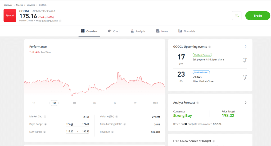Image resolution: width=271 pixels, height=146 pixels.
Task: Open the Financials tab
Action: [187, 31]
